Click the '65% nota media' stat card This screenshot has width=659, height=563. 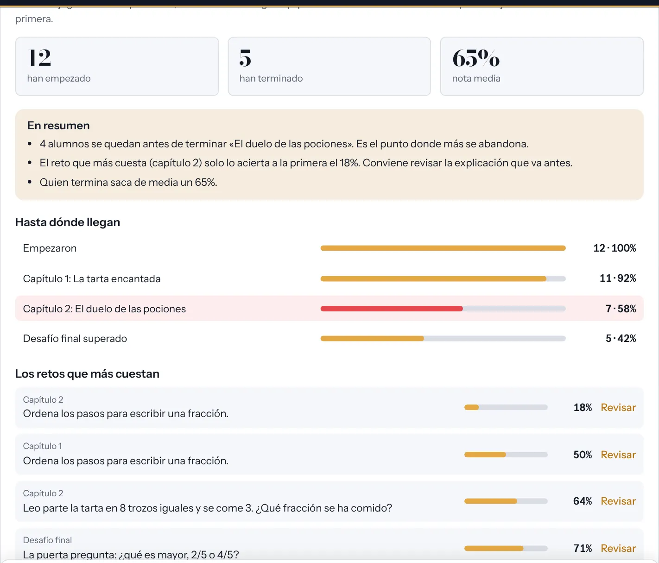542,66
